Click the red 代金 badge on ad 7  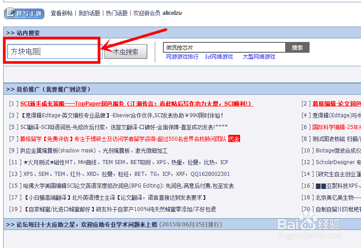click(234, 139)
